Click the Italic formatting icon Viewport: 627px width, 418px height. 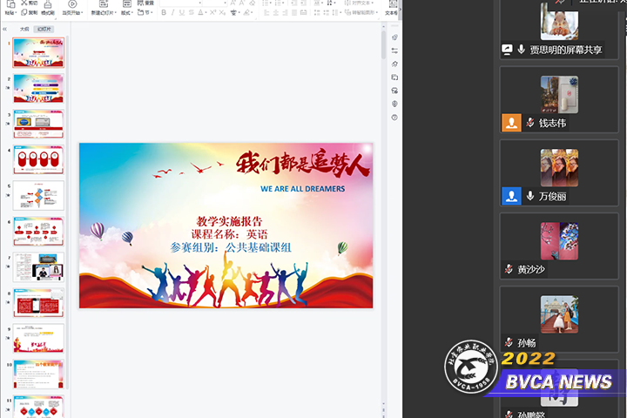point(173,13)
